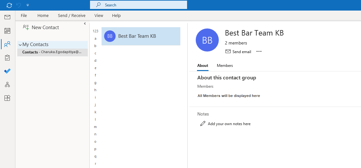Jump to letter l in the index
This screenshot has width=361, height=168.
pos(95,119)
